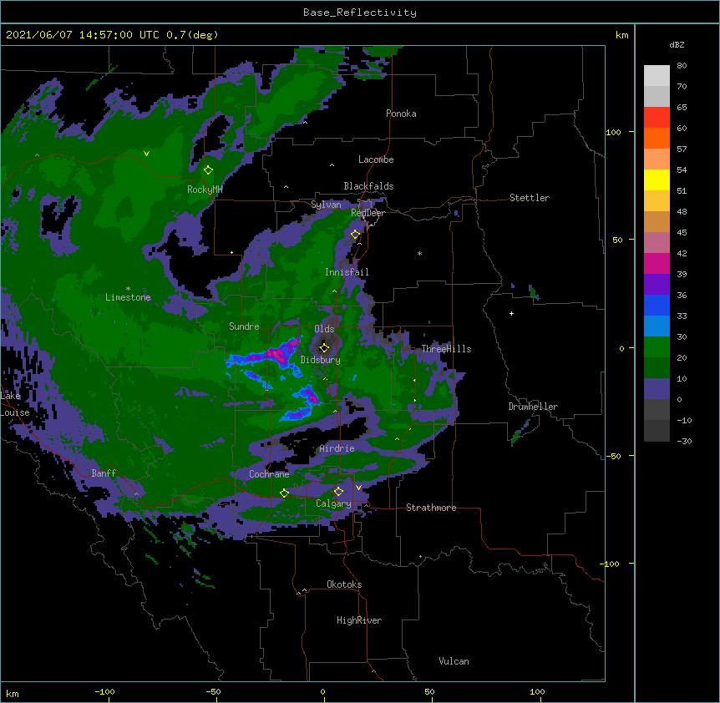Pick the orange 57–60 dBZ legend swatch

[657, 138]
